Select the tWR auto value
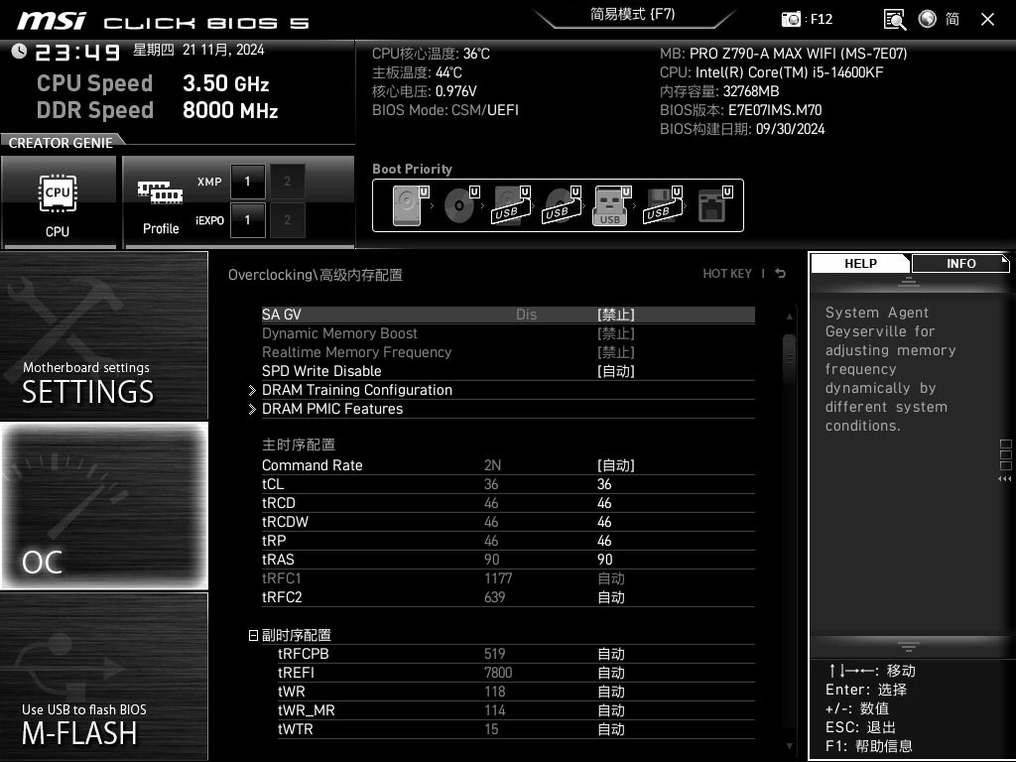This screenshot has height=762, width=1016. 611,692
